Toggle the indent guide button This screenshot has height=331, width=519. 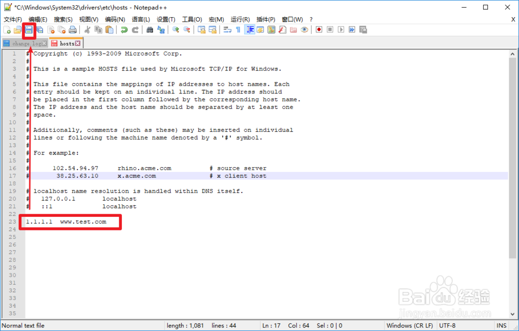[250, 30]
